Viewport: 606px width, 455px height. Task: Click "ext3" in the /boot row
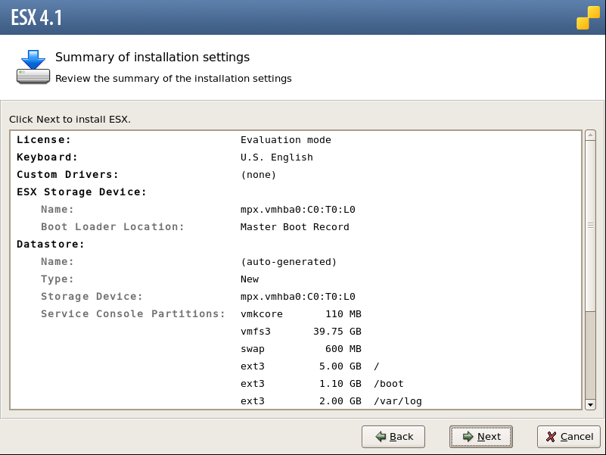253,383
